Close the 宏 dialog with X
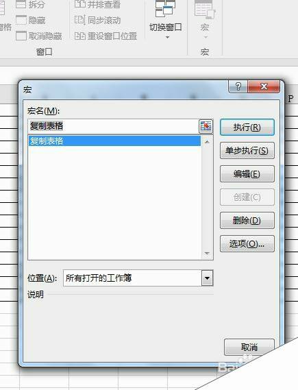This screenshot has width=298, height=390. tap(264, 86)
